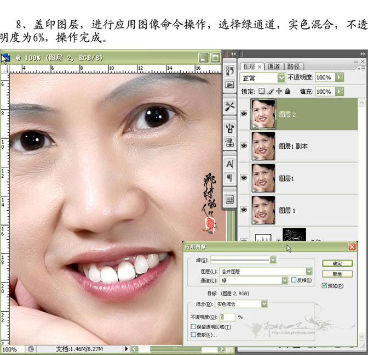Click the Layers panel opacity 100% field
Screen dimensions: 368x355
pos(325,77)
